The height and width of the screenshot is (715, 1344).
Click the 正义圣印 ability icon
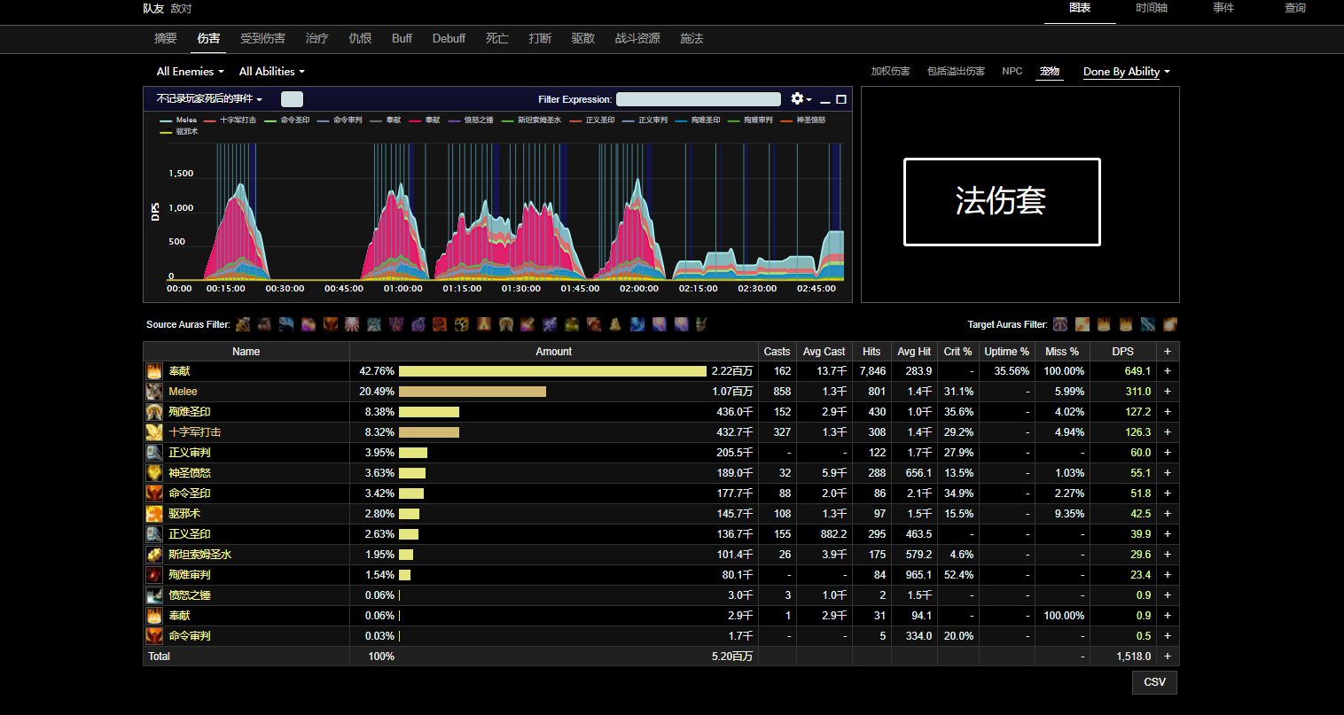click(x=154, y=534)
